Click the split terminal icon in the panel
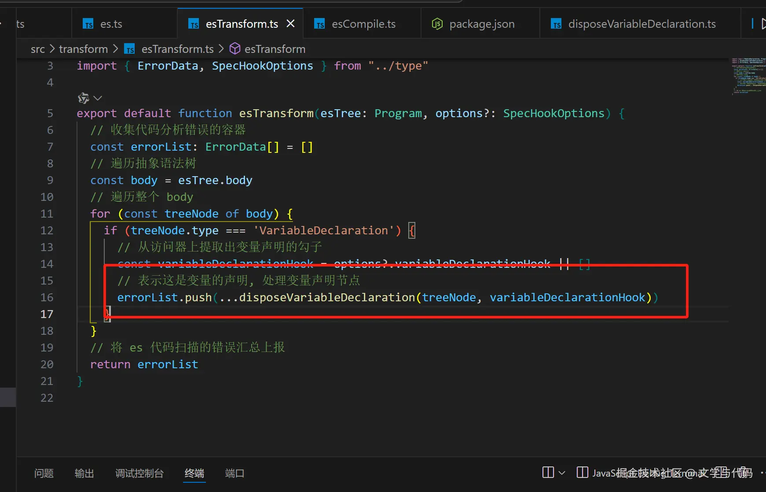 (x=548, y=473)
